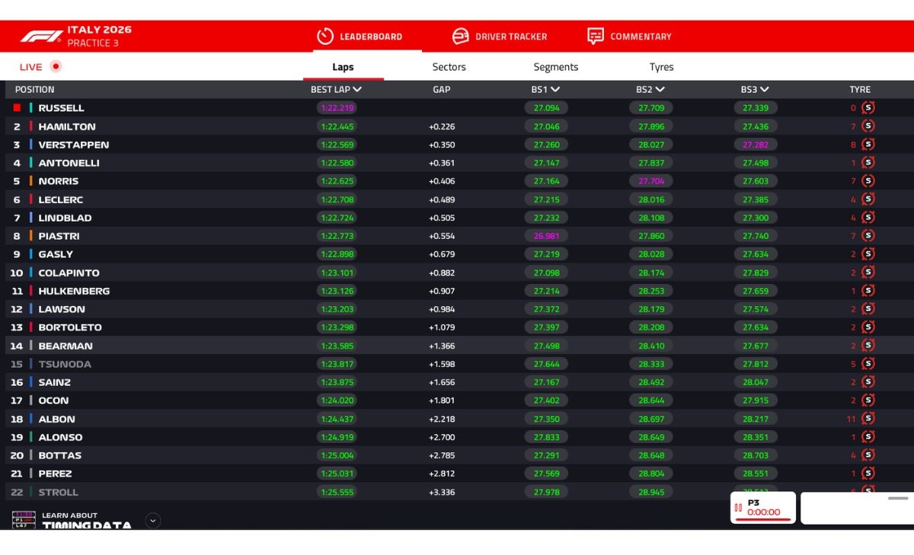Click Albon's soft tyre icon

point(868,419)
